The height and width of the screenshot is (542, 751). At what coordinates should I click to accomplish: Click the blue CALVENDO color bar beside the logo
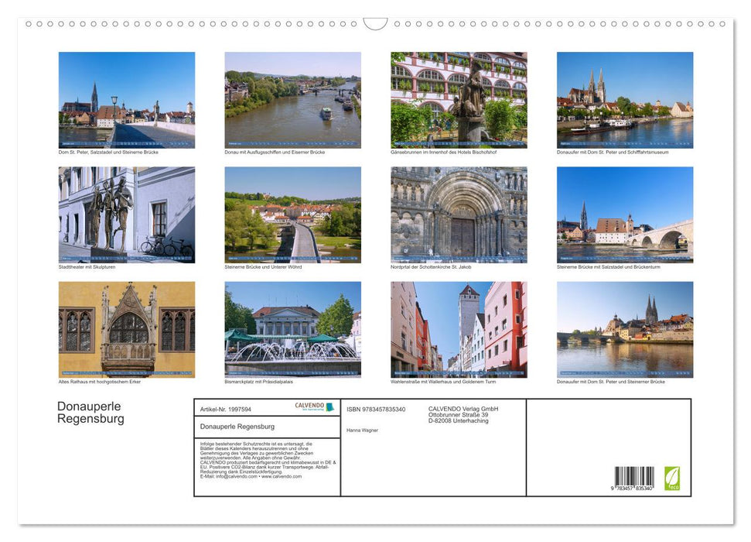click(x=330, y=406)
